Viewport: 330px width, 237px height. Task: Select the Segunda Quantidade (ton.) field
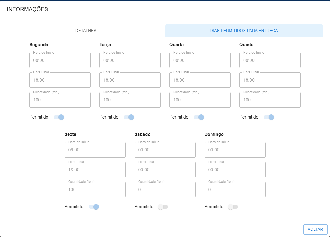[60, 100]
